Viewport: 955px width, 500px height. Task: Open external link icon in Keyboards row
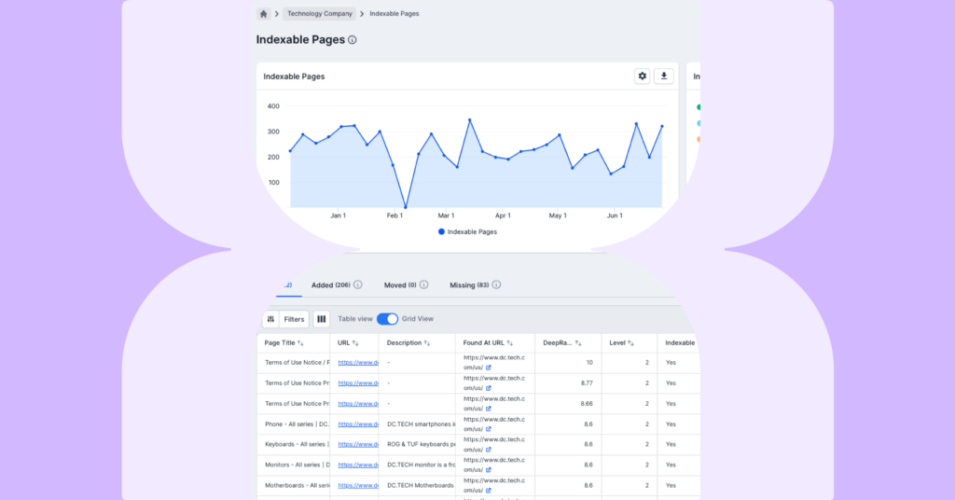489,450
